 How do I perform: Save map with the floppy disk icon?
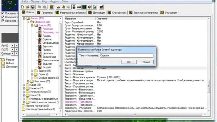coord(33,7)
